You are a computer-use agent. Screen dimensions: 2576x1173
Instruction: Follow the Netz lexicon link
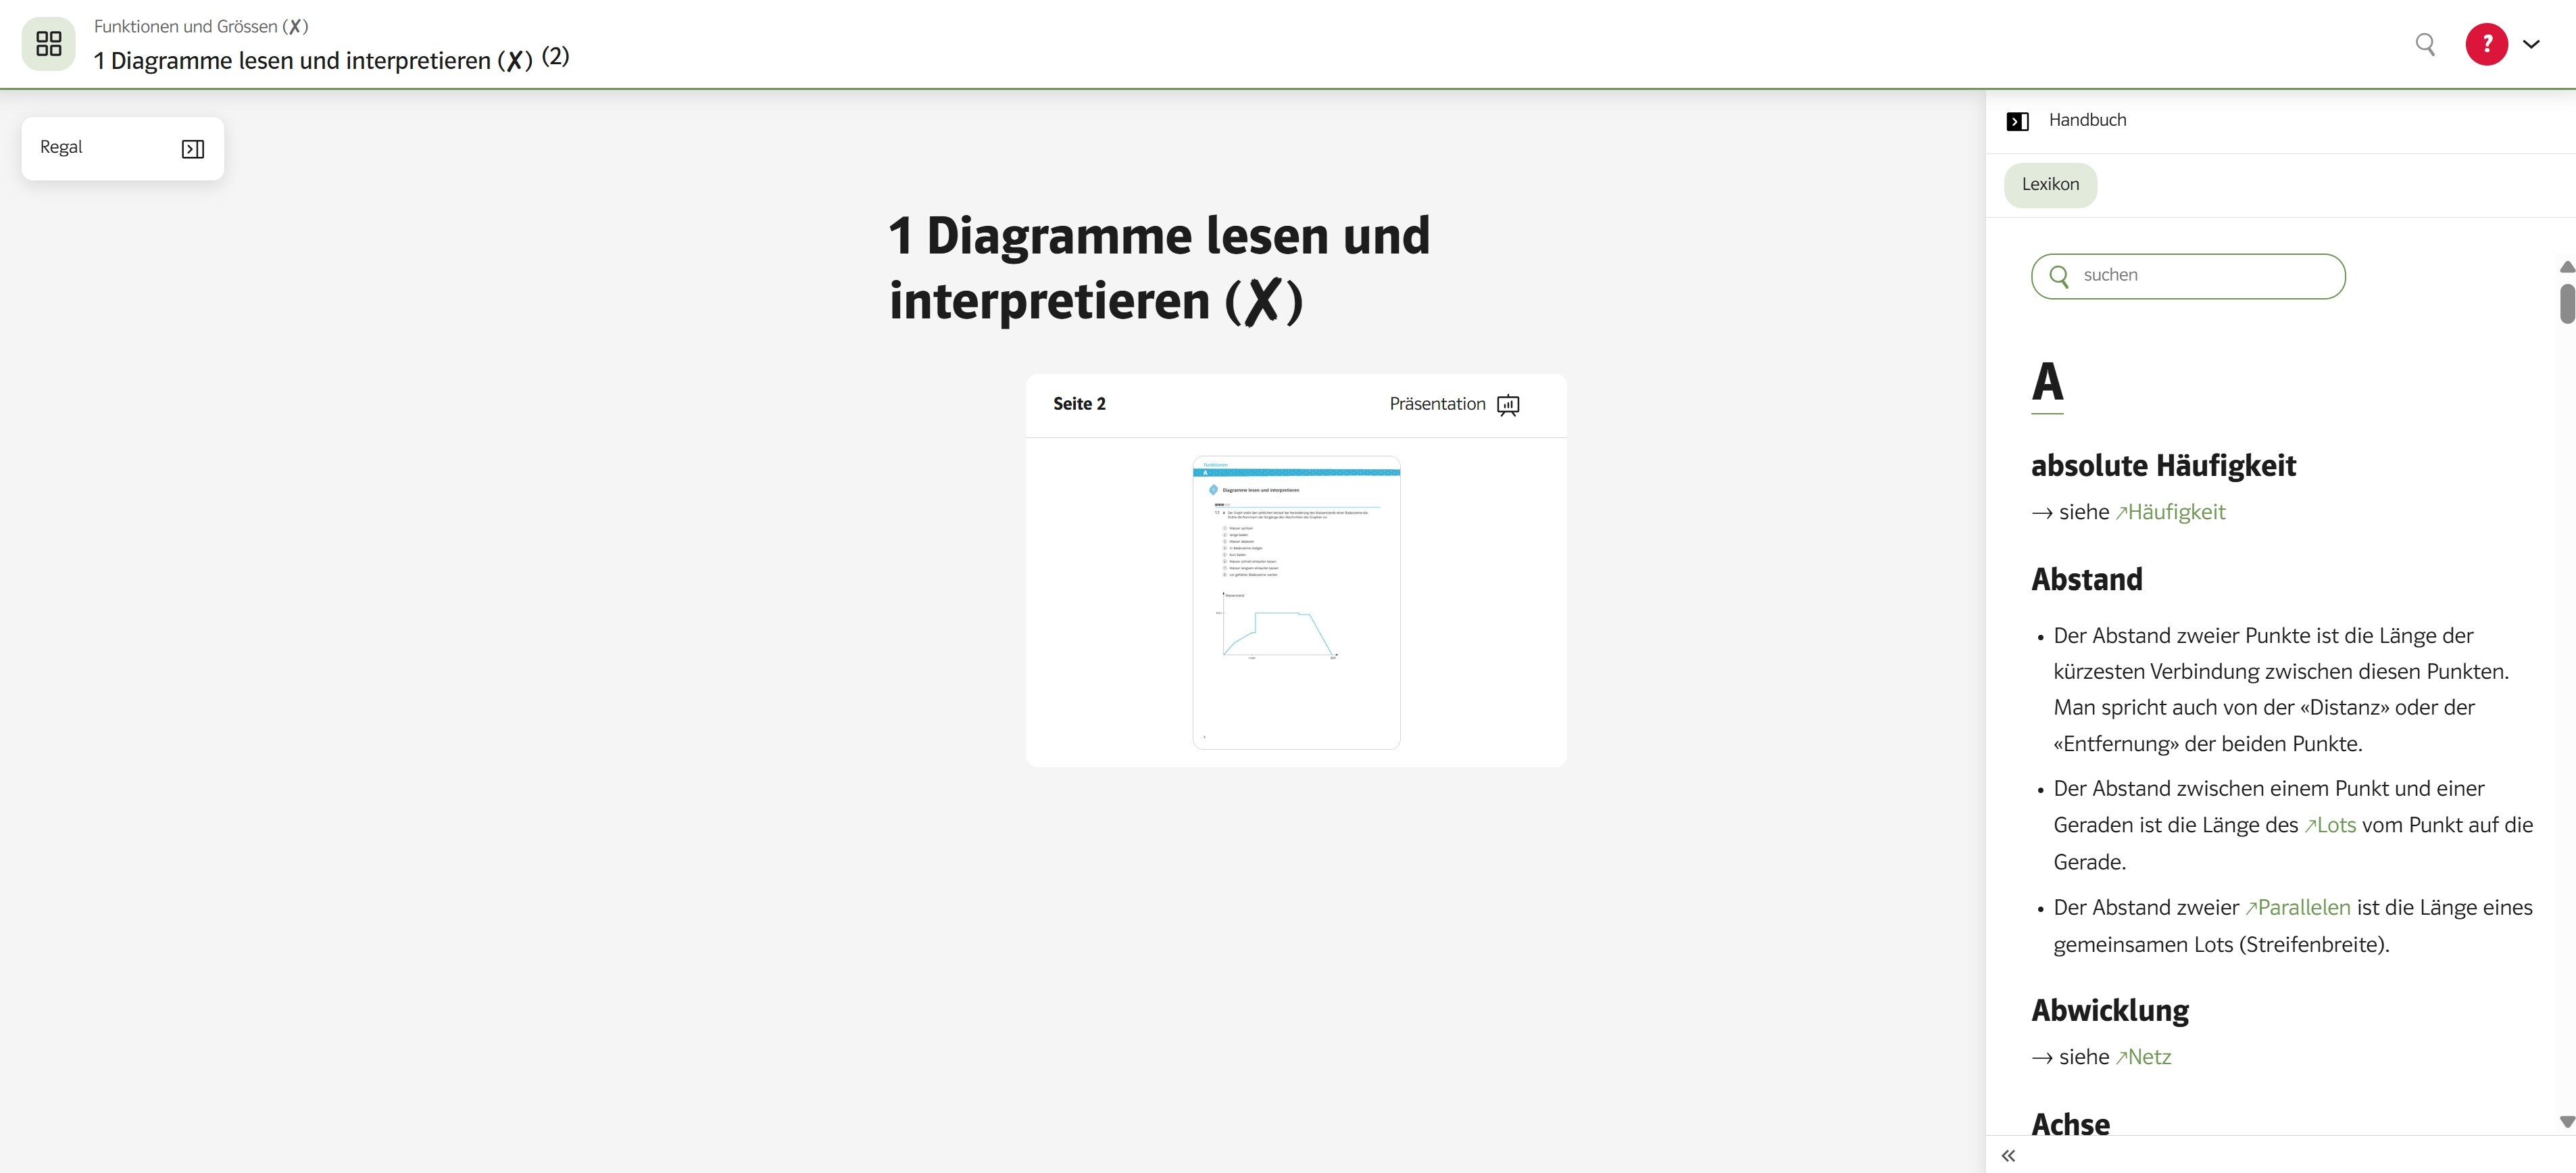pos(2143,1057)
